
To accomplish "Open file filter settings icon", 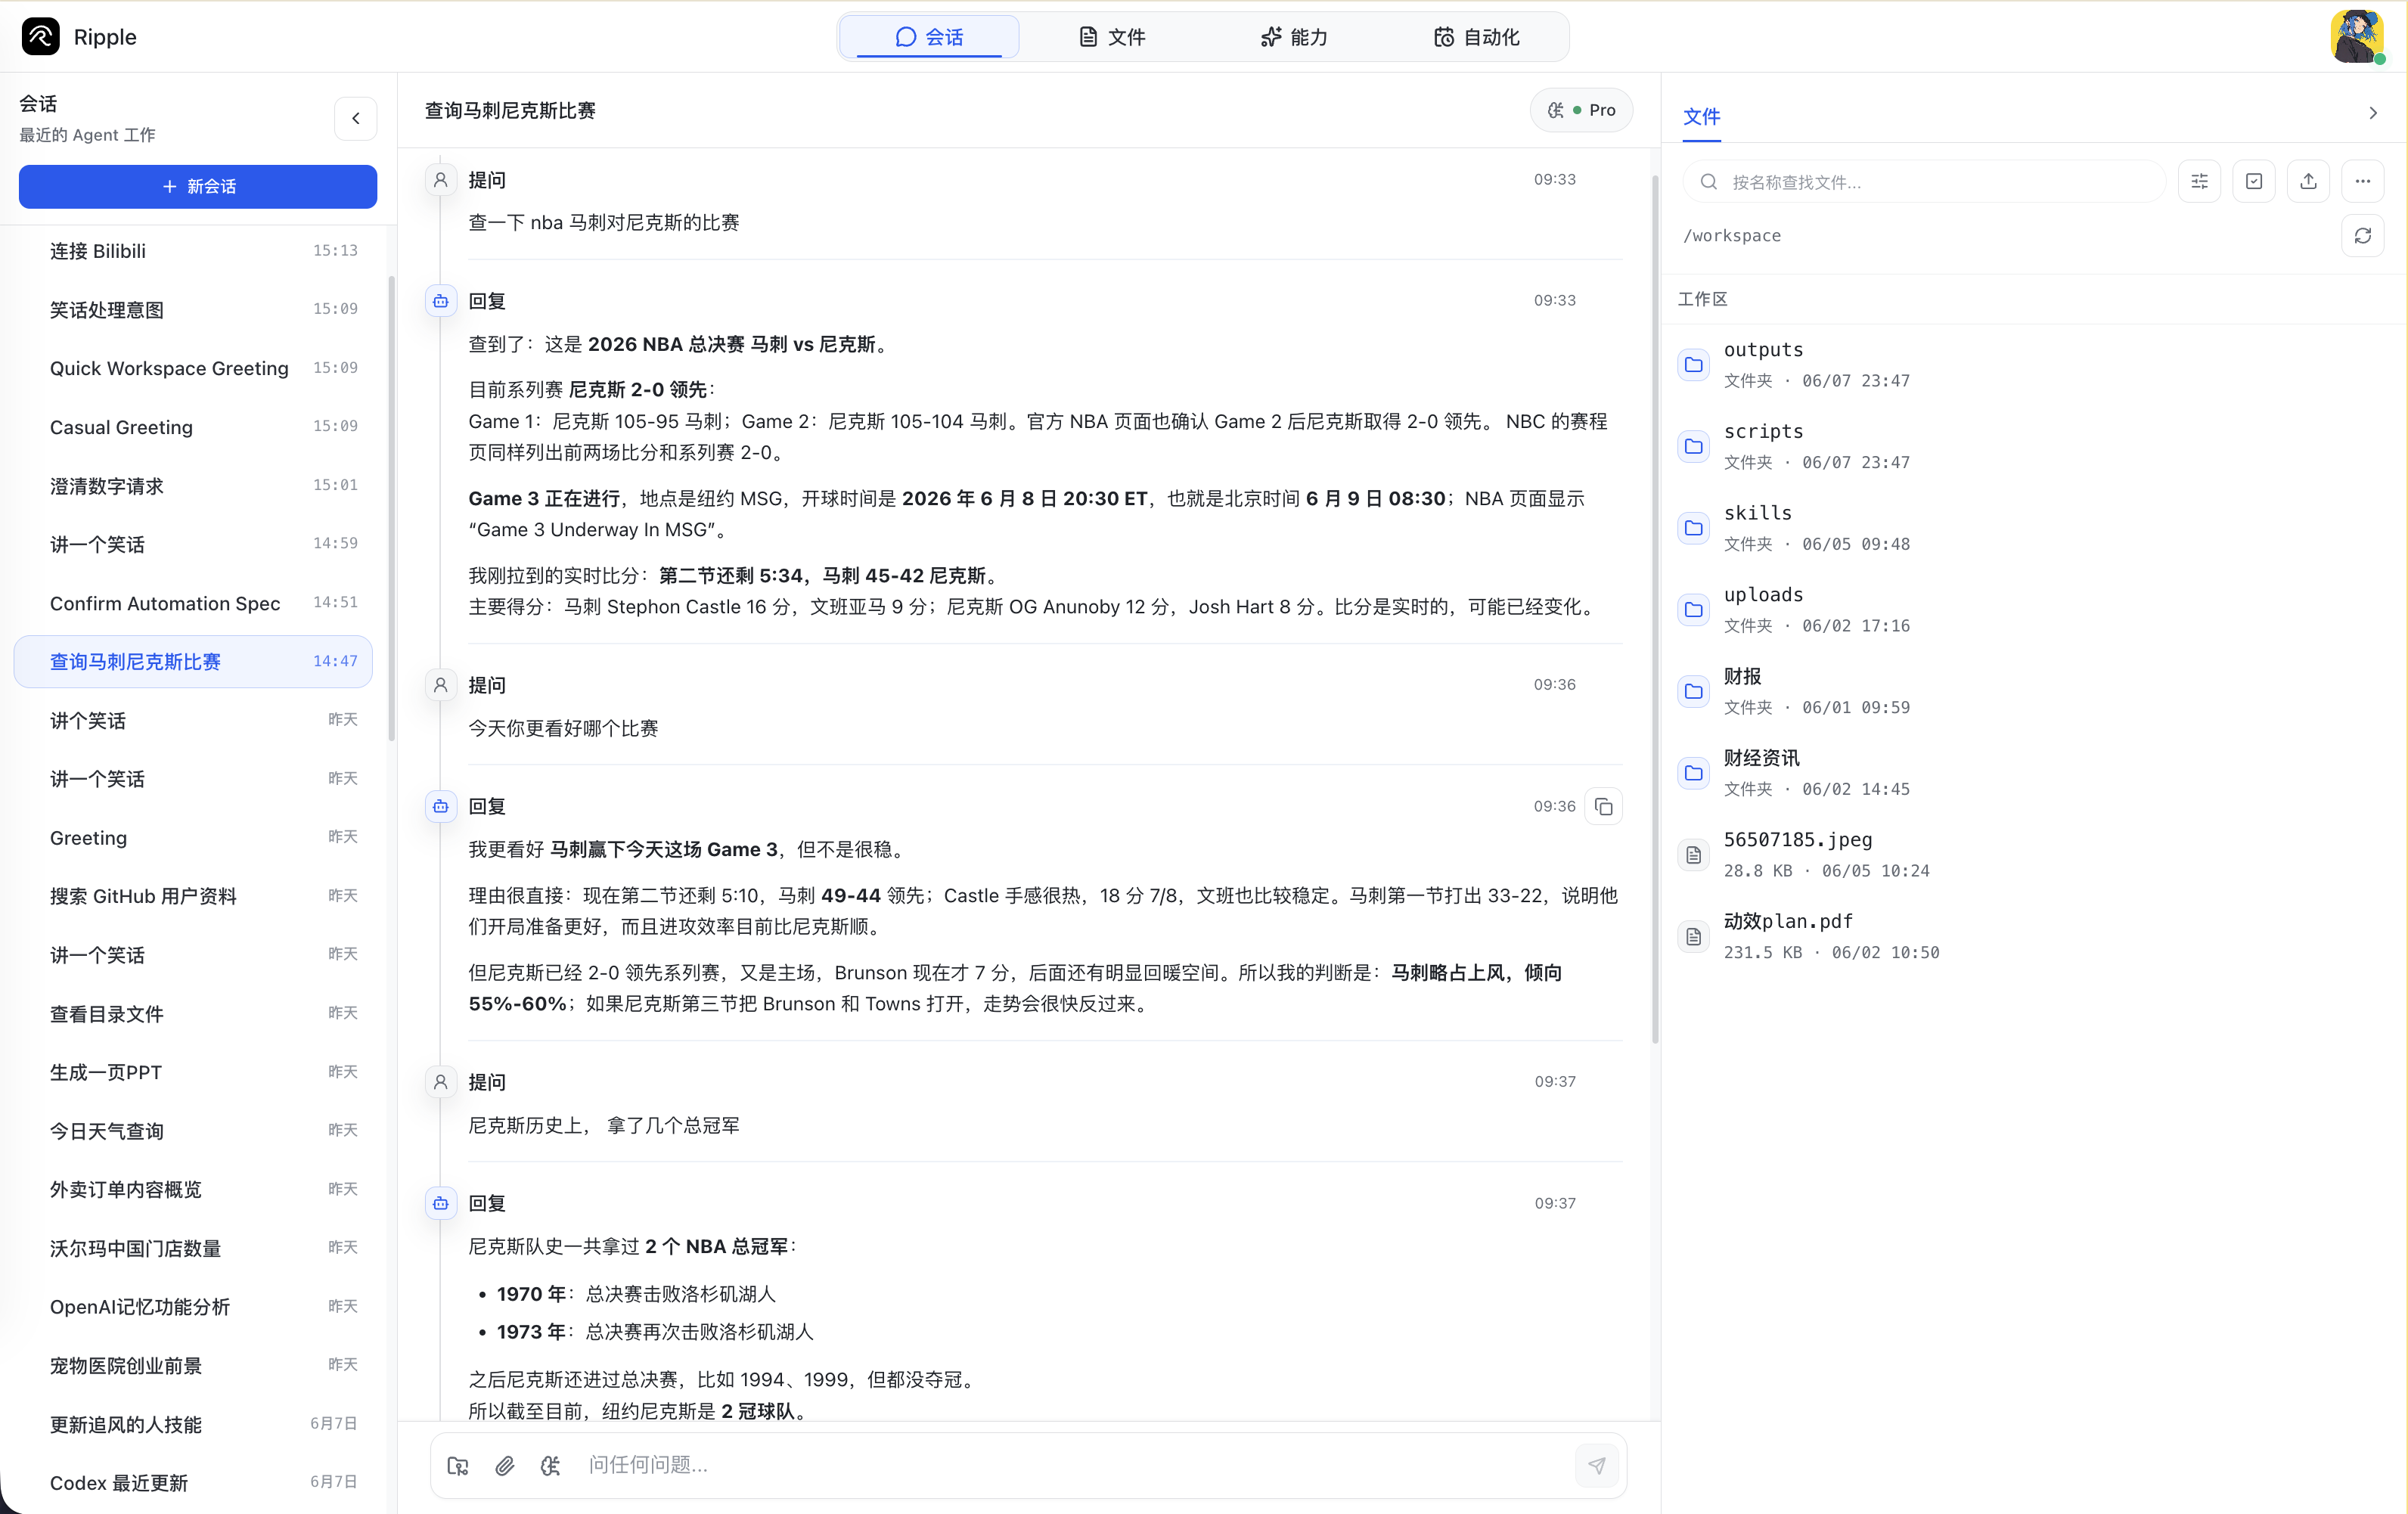I will click(x=2199, y=181).
